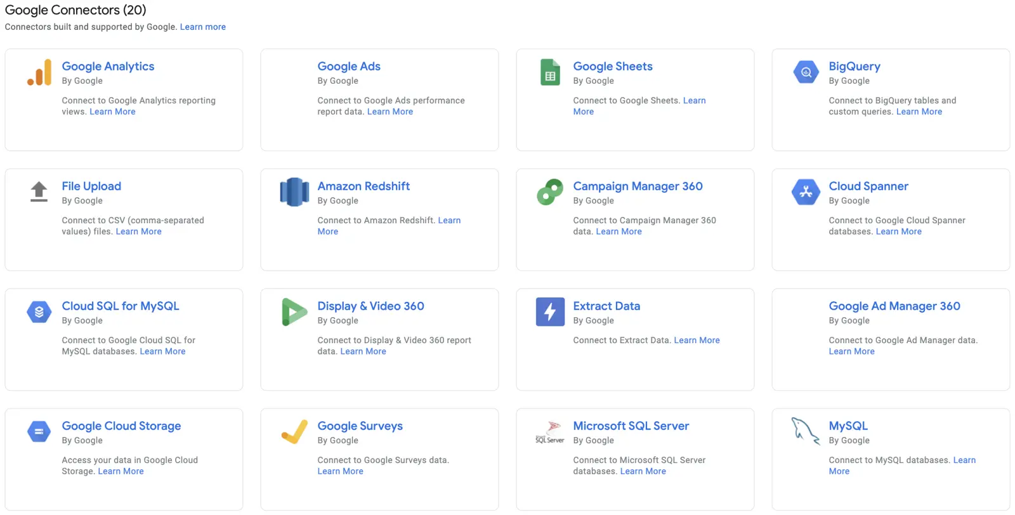Click the Display & Video 360 play icon
This screenshot has height=515, width=1015.
coord(294,312)
